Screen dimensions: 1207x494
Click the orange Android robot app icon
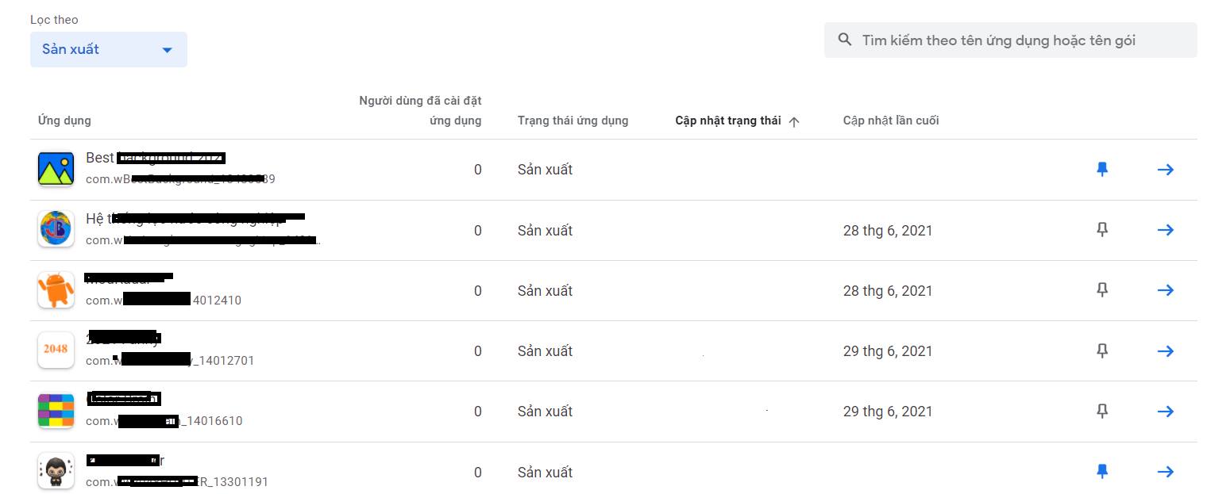[56, 290]
